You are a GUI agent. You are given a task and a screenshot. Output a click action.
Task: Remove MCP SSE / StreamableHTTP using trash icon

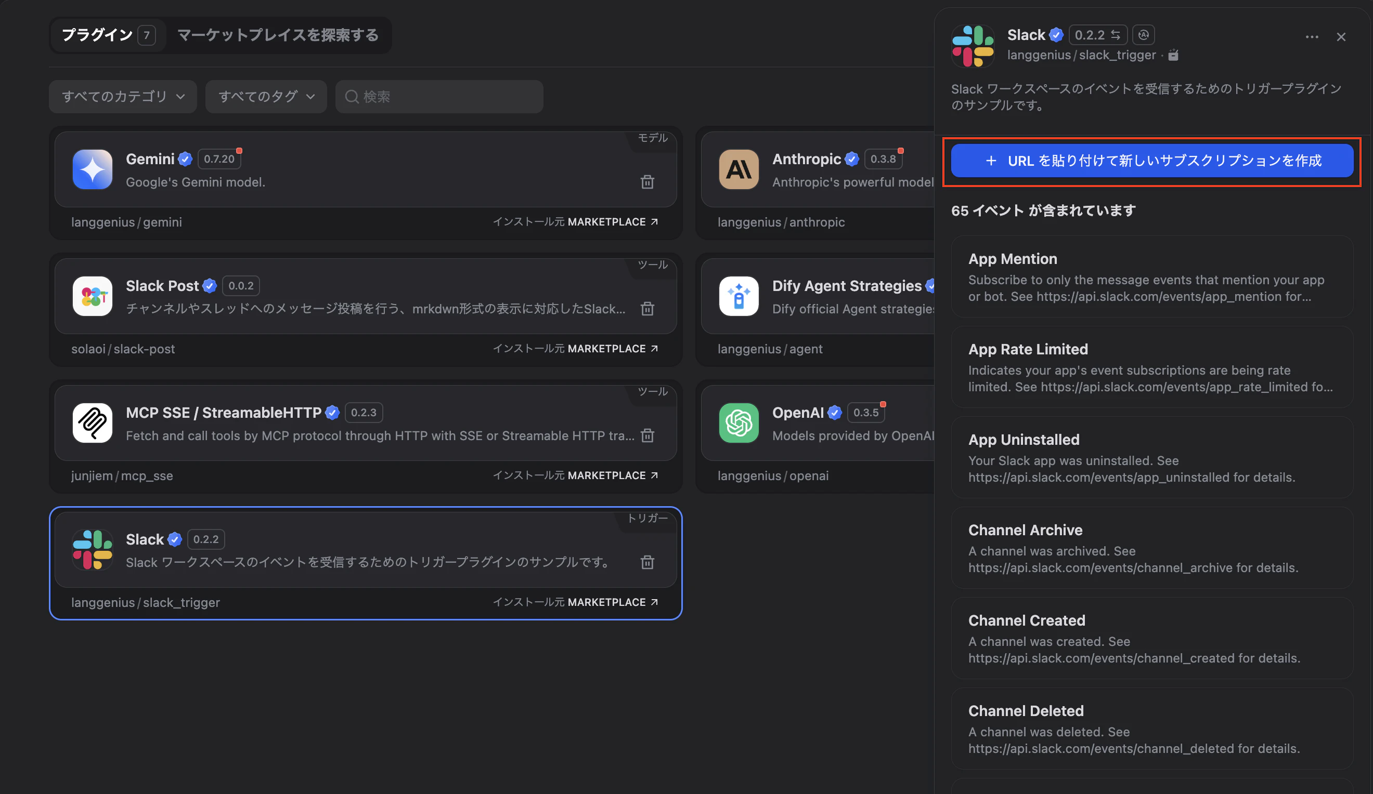(x=647, y=435)
